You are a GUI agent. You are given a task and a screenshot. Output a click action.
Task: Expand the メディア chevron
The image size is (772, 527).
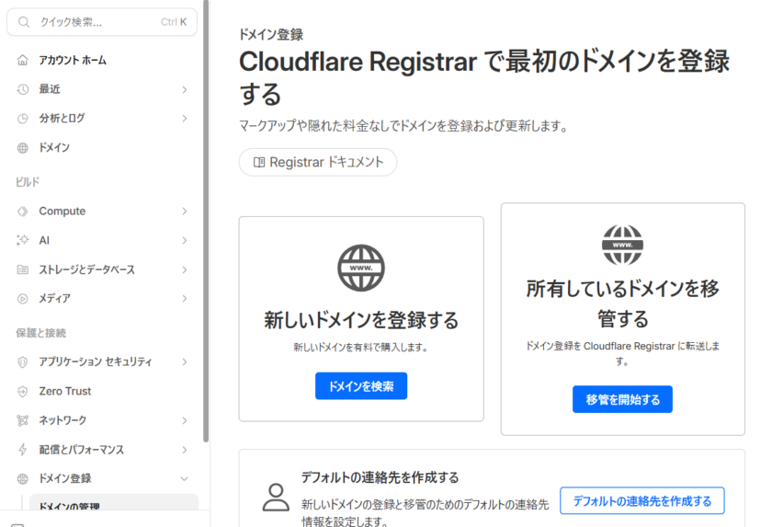(184, 299)
